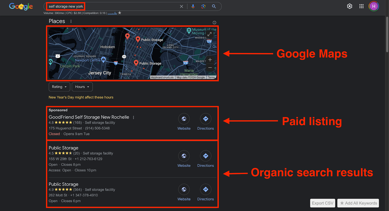Click the star icon beside Competition value

point(120,13)
